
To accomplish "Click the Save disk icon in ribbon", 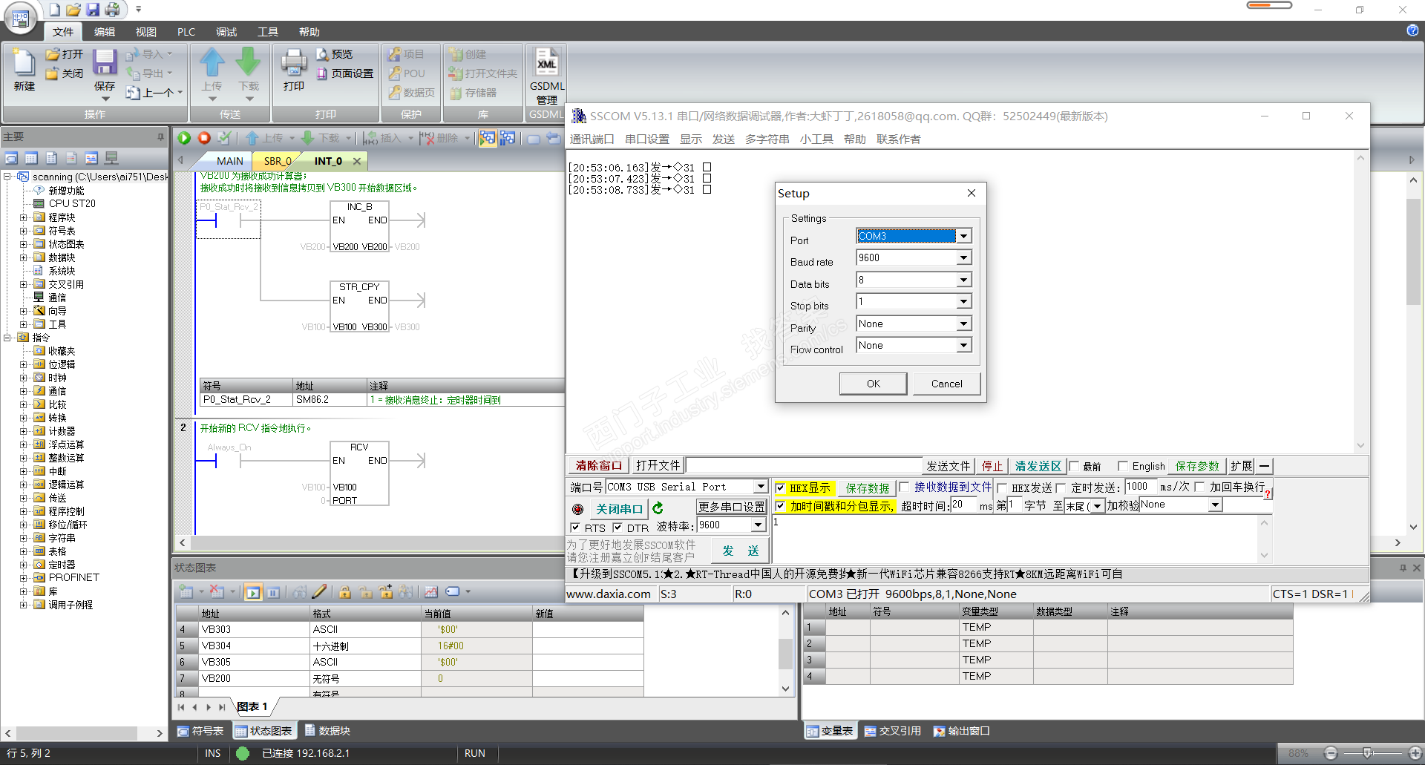I will tap(105, 62).
